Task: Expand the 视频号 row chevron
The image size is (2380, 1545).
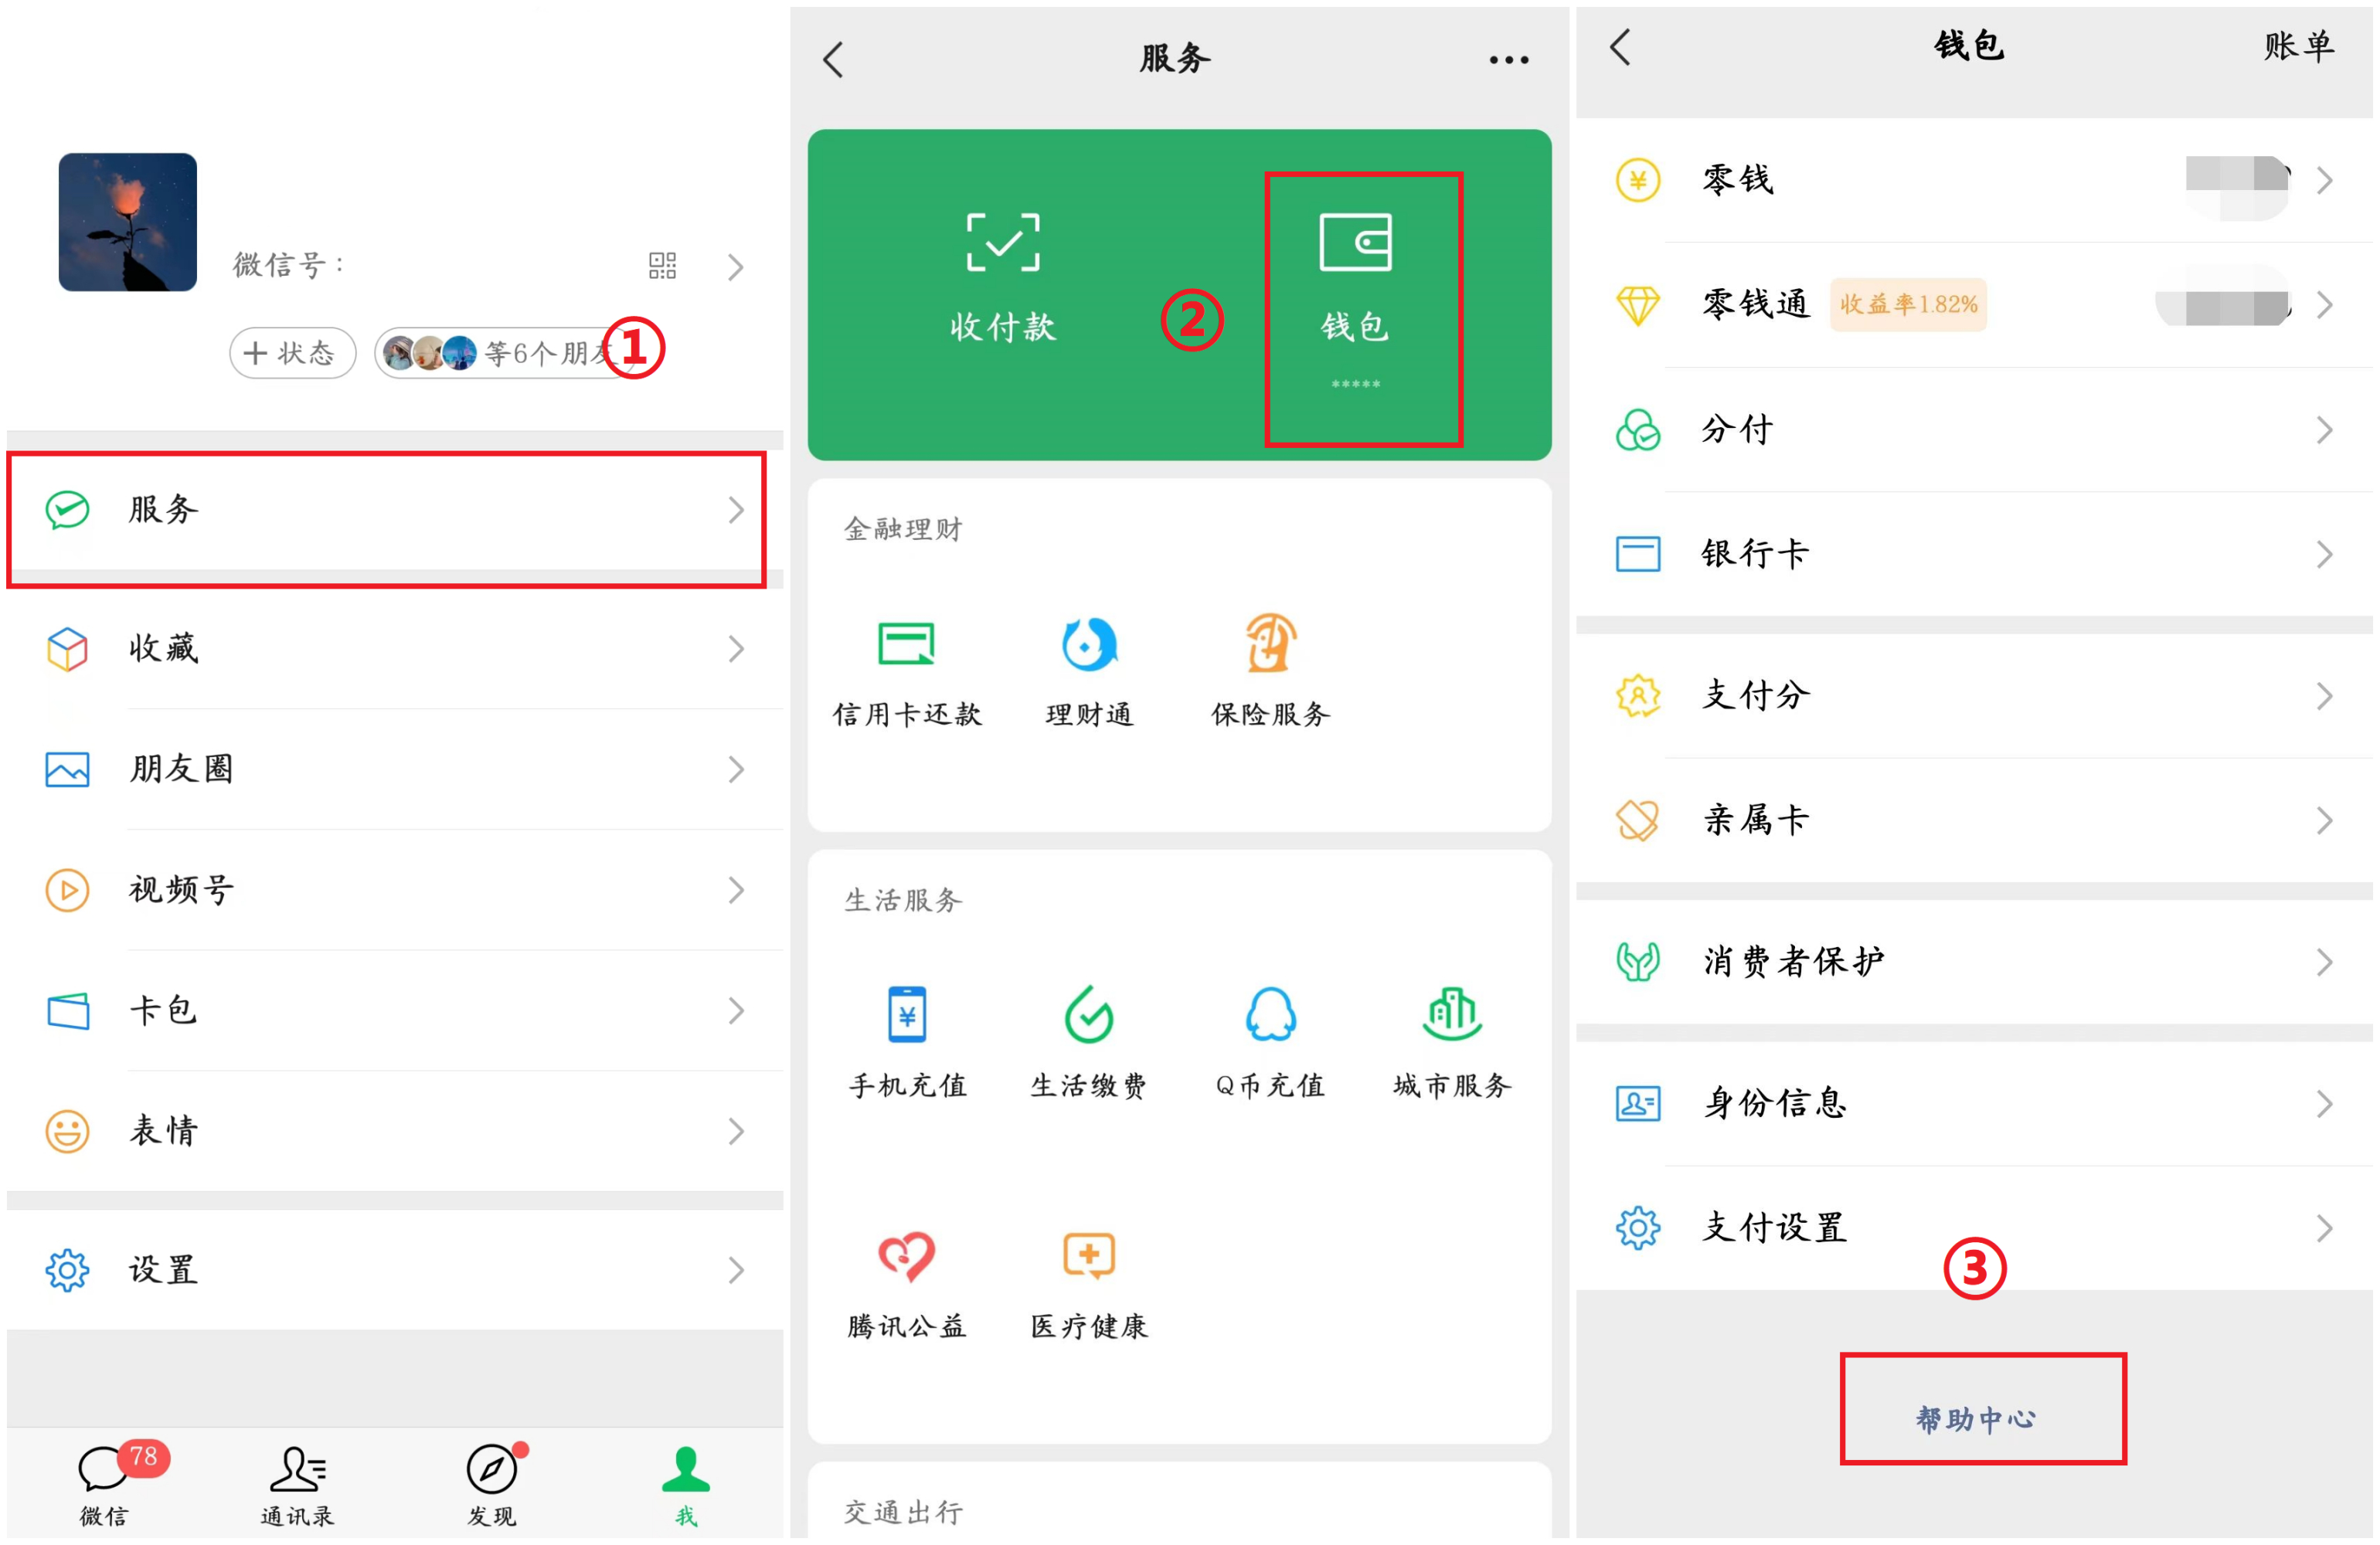Action: [x=736, y=890]
